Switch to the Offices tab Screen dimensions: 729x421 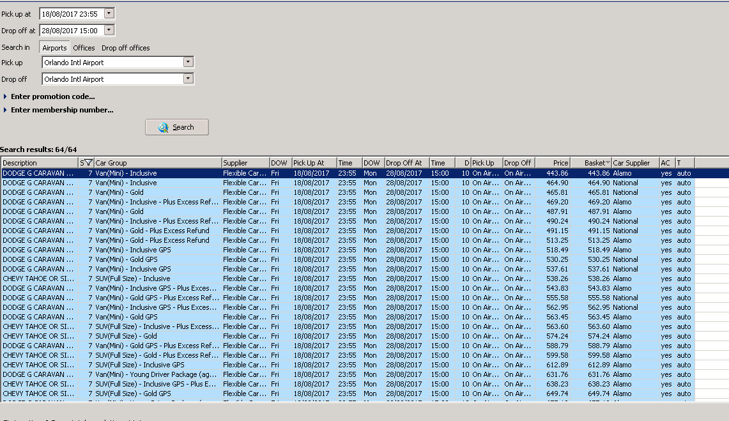click(x=84, y=47)
